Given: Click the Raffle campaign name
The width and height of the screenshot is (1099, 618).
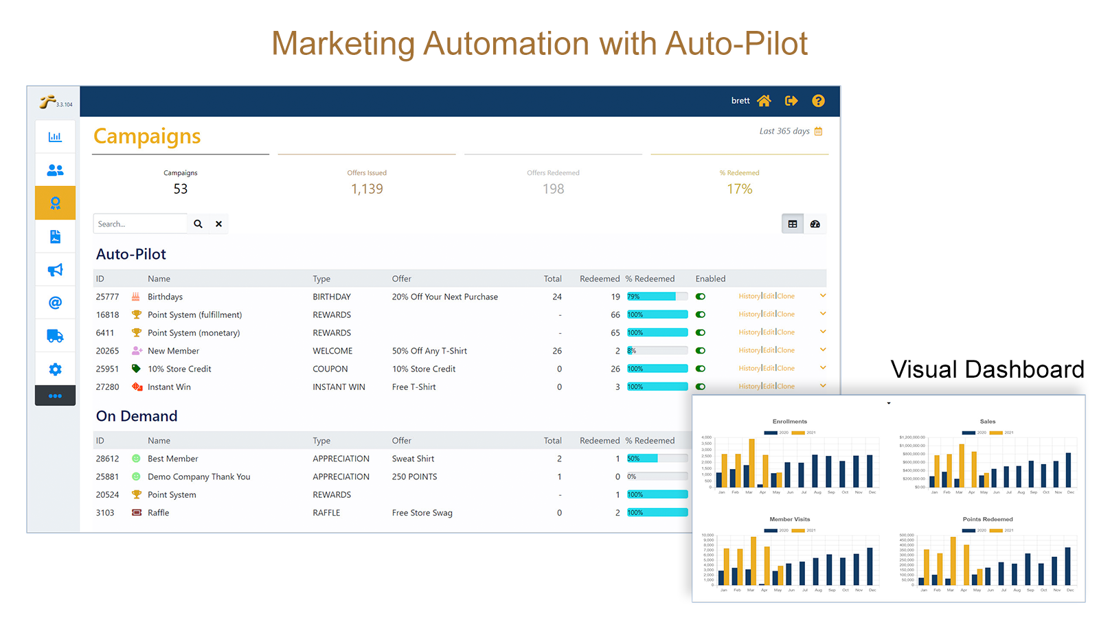Looking at the screenshot, I should tap(159, 513).
